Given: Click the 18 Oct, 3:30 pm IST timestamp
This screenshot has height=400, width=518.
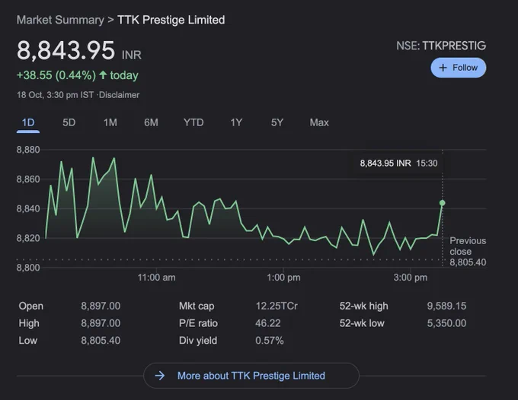Looking at the screenshot, I should tap(55, 95).
